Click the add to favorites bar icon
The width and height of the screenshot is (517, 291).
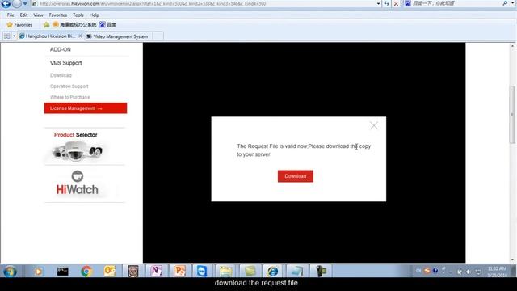pos(47,25)
